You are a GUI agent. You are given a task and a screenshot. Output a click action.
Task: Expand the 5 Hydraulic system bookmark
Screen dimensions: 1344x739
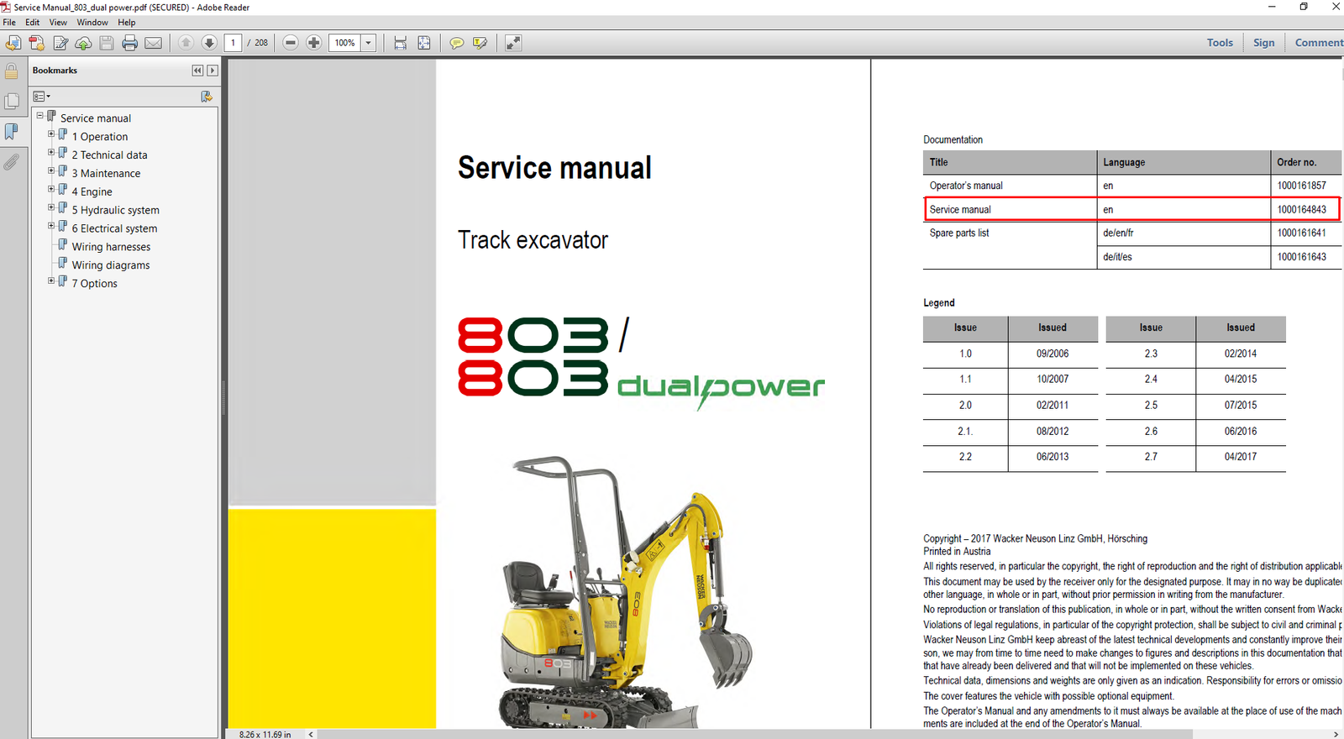click(x=51, y=207)
